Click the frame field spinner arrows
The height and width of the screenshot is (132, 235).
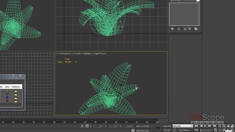(x=212, y=130)
